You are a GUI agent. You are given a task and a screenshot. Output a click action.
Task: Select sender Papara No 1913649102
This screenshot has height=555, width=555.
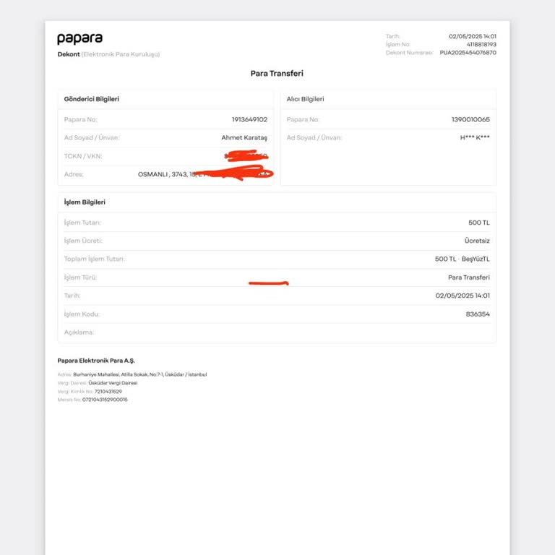pos(249,119)
